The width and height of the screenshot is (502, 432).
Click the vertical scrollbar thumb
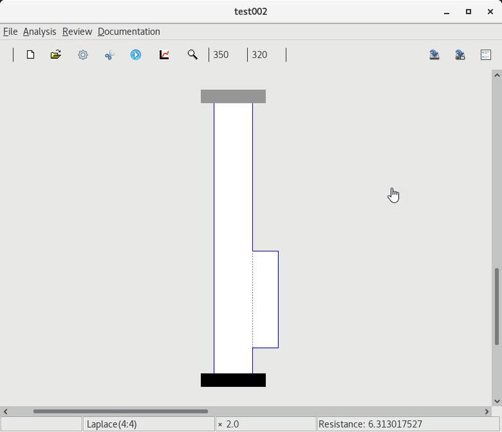[x=496, y=306]
